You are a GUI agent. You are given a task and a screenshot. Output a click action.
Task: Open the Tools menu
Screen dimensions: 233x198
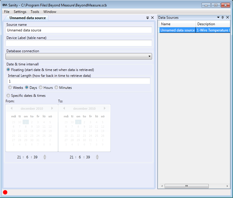pos(35,12)
